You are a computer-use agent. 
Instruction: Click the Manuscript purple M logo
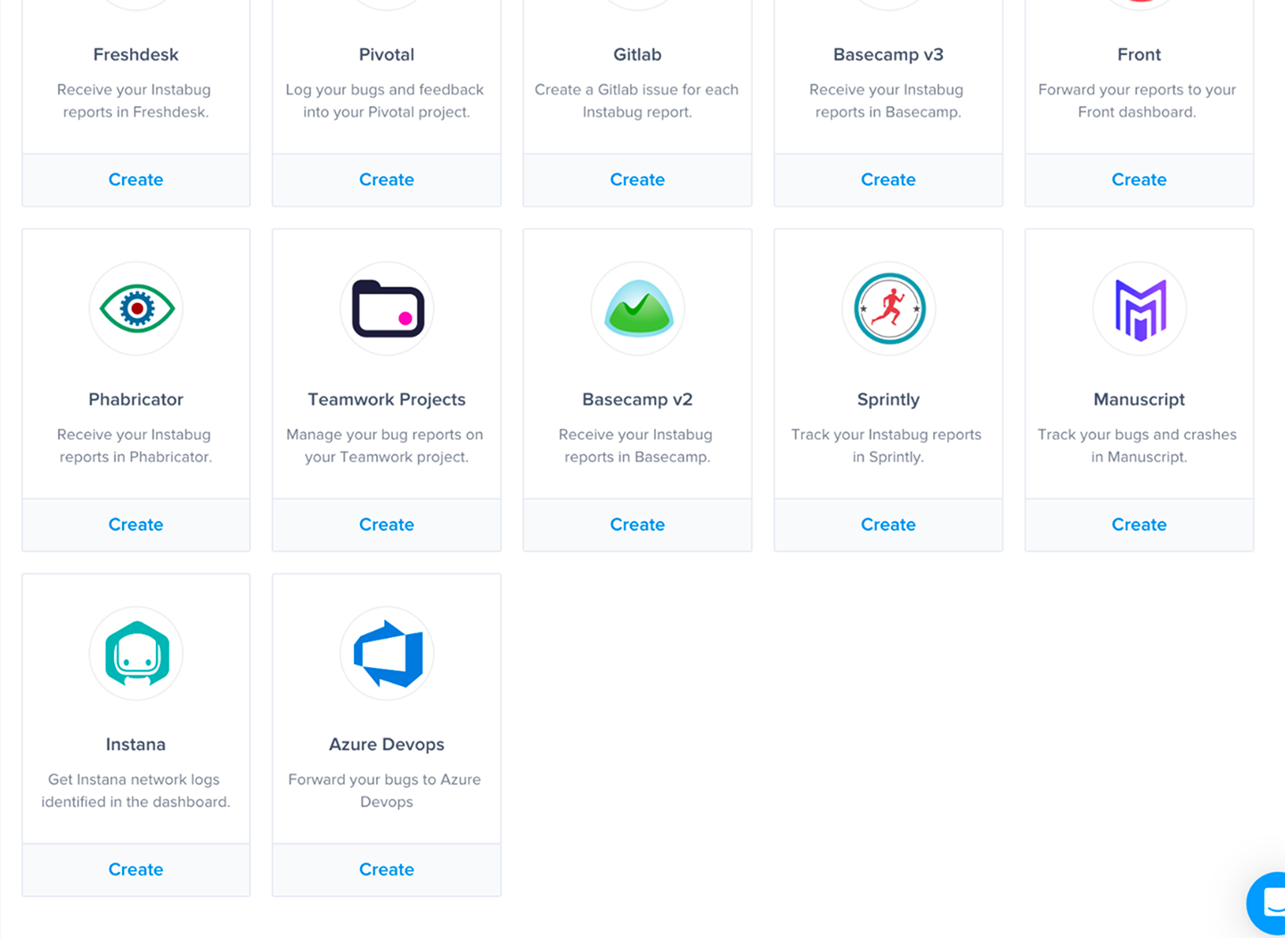(1141, 310)
